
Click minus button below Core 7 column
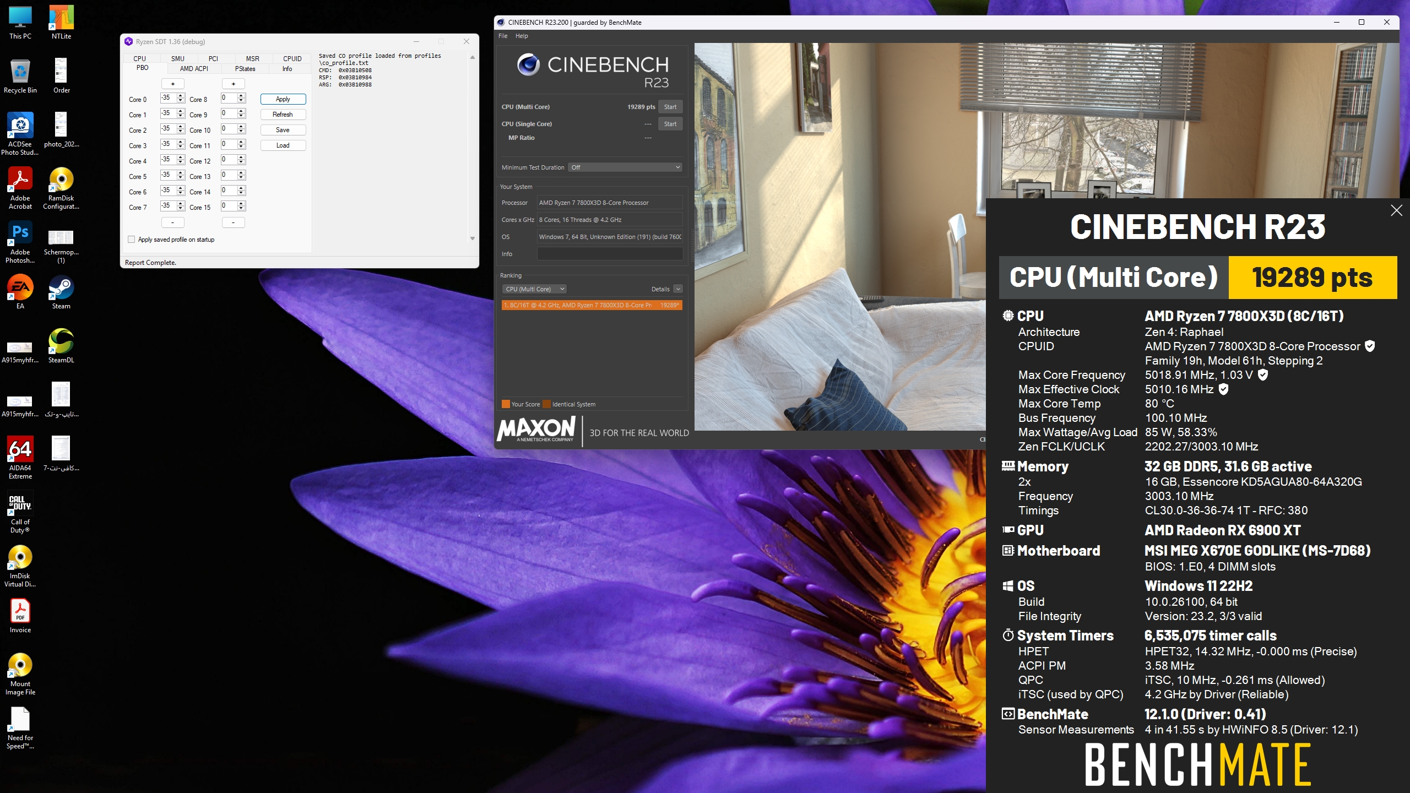(172, 222)
